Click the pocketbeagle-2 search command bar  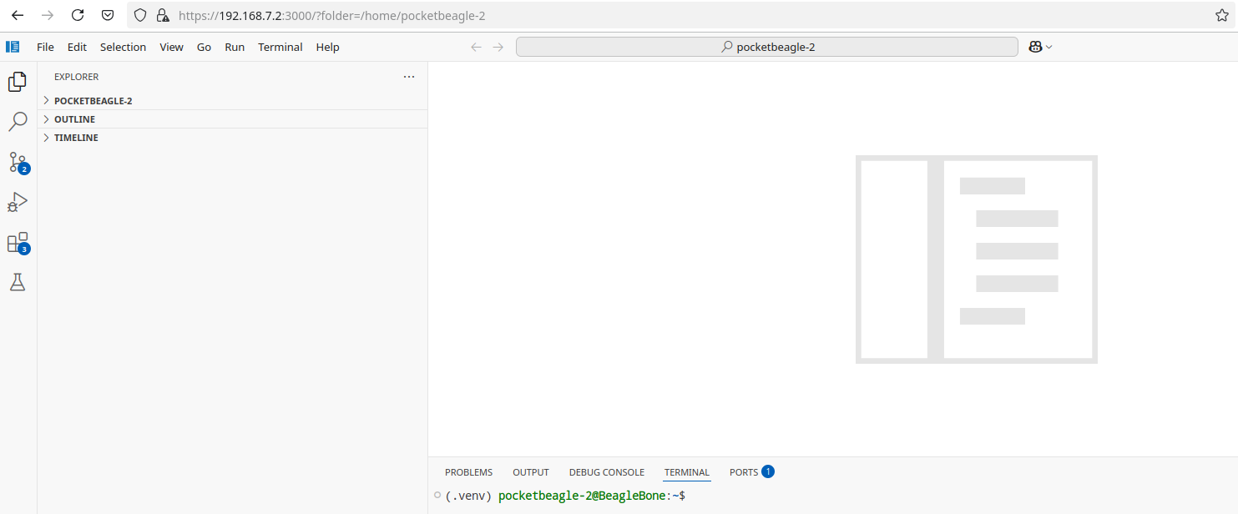pos(766,46)
